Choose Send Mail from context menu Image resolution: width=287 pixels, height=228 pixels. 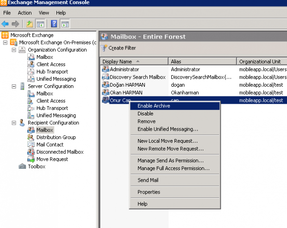point(175,180)
